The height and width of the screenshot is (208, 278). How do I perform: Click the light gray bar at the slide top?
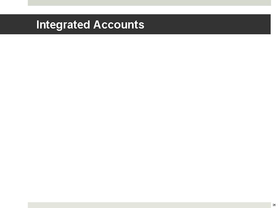coord(149,2)
